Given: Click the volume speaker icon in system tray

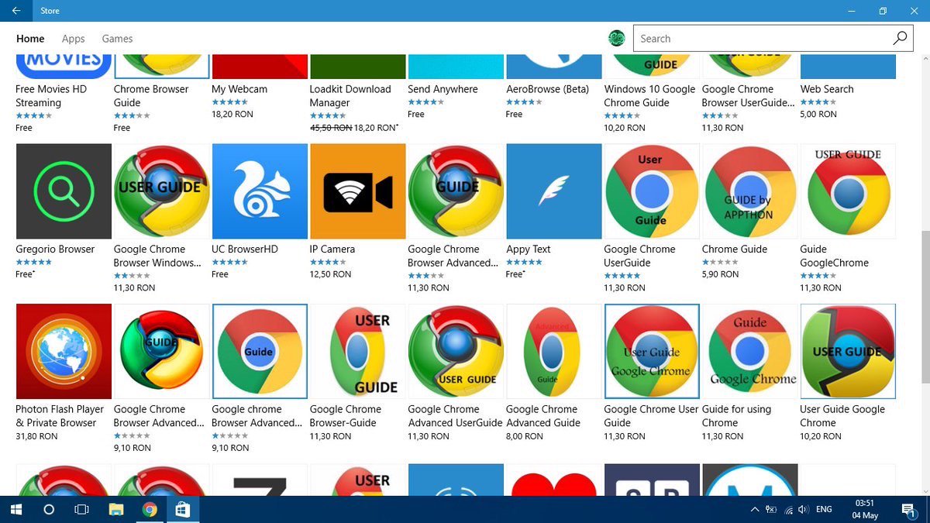Looking at the screenshot, I should pyautogui.click(x=804, y=509).
